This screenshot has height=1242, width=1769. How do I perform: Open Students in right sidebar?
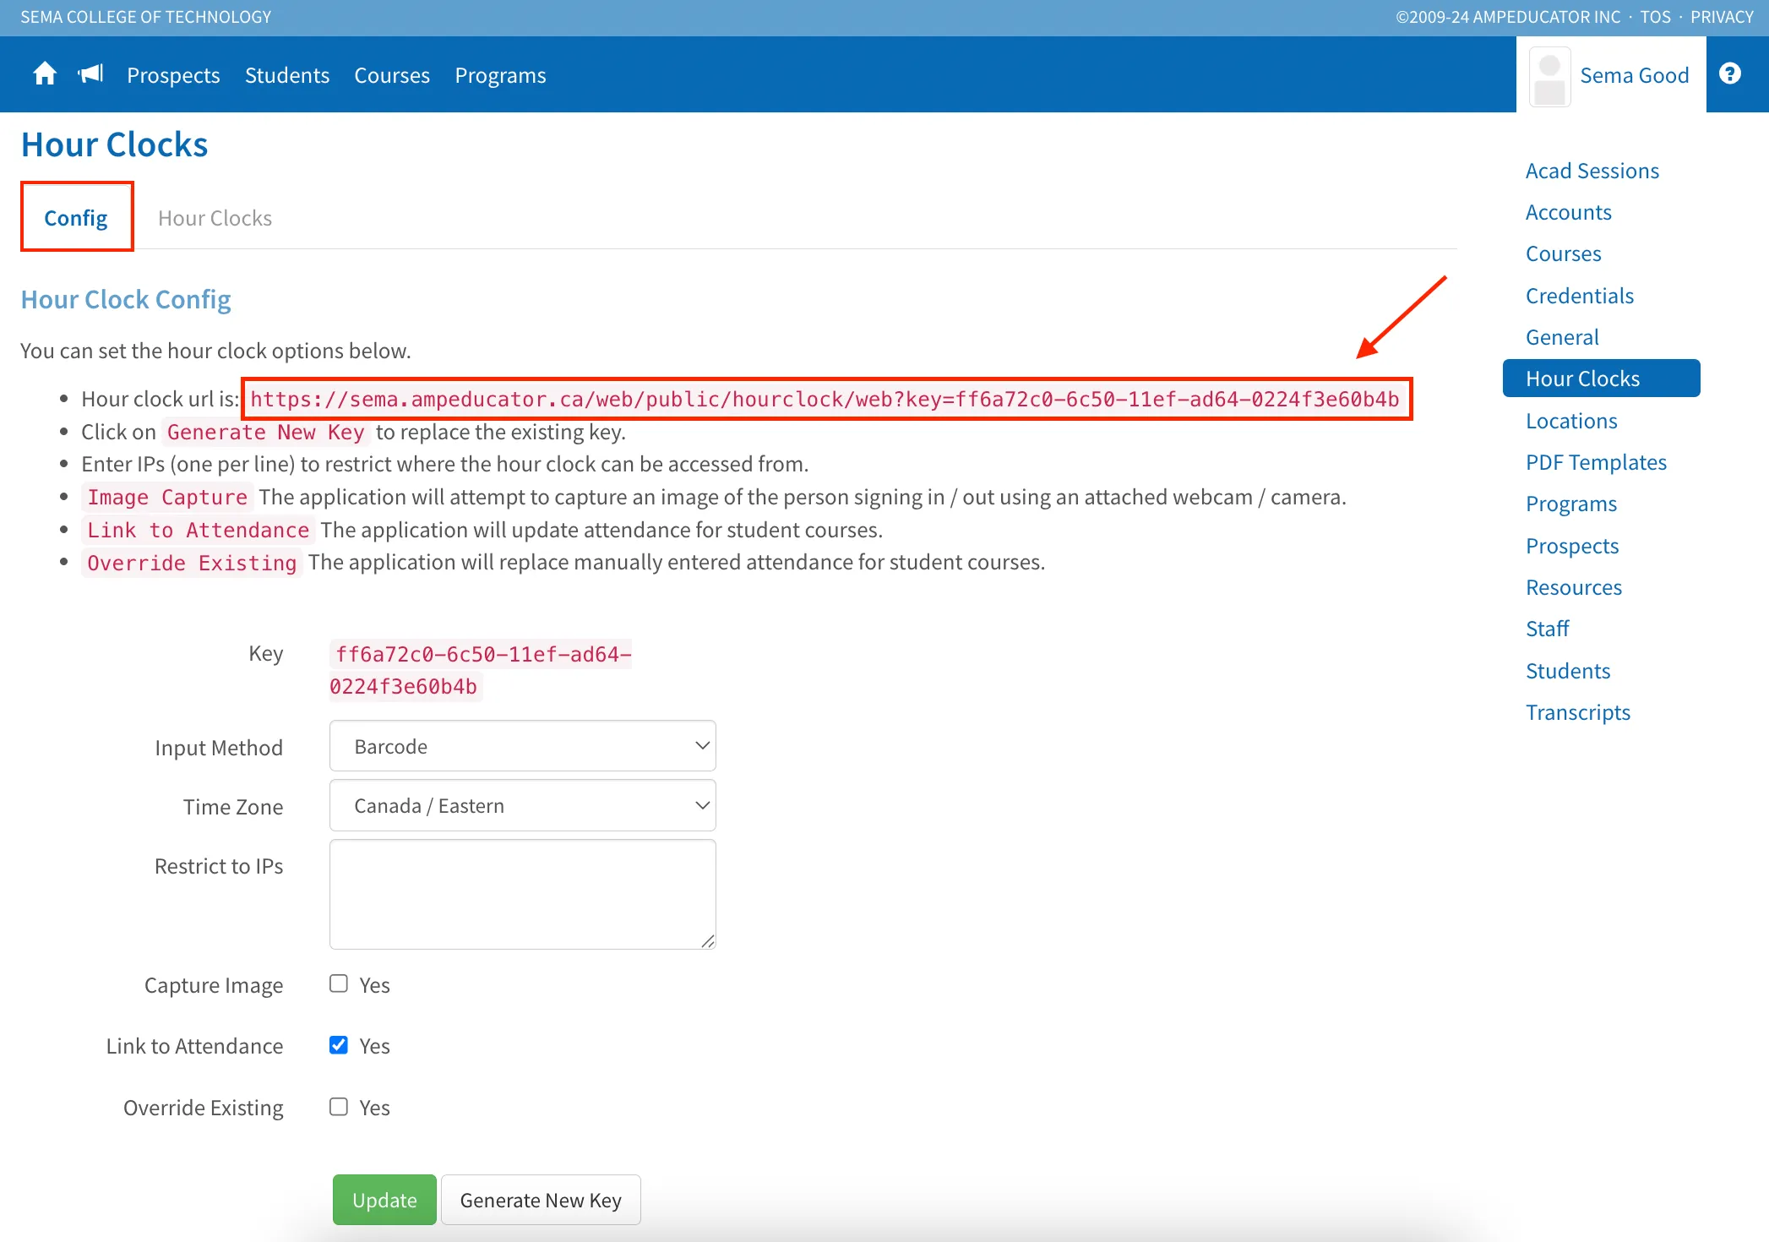1567,671
